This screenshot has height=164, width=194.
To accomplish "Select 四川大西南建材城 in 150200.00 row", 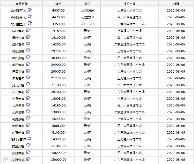I will coord(129,153).
